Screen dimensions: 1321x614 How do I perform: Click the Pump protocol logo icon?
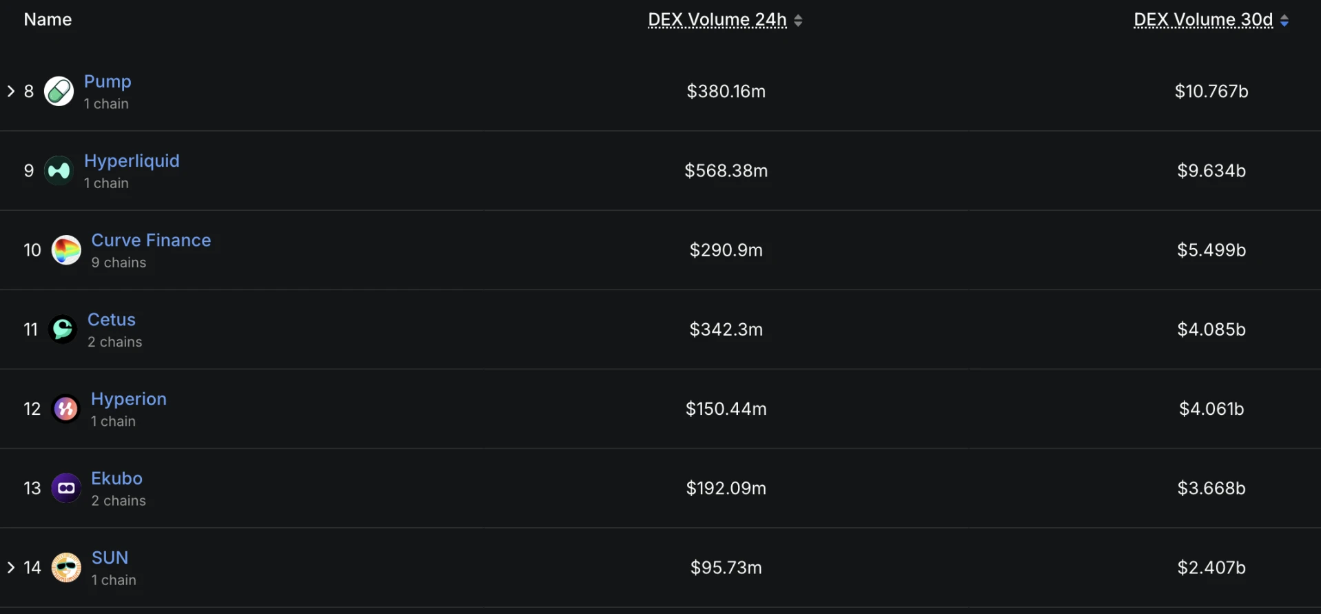point(59,92)
